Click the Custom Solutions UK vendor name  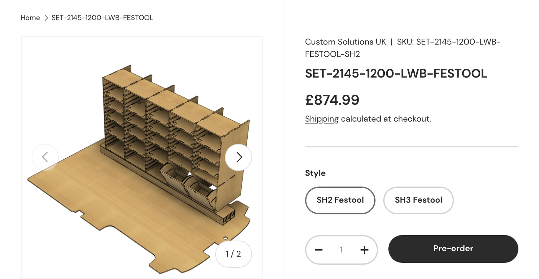pyautogui.click(x=345, y=42)
